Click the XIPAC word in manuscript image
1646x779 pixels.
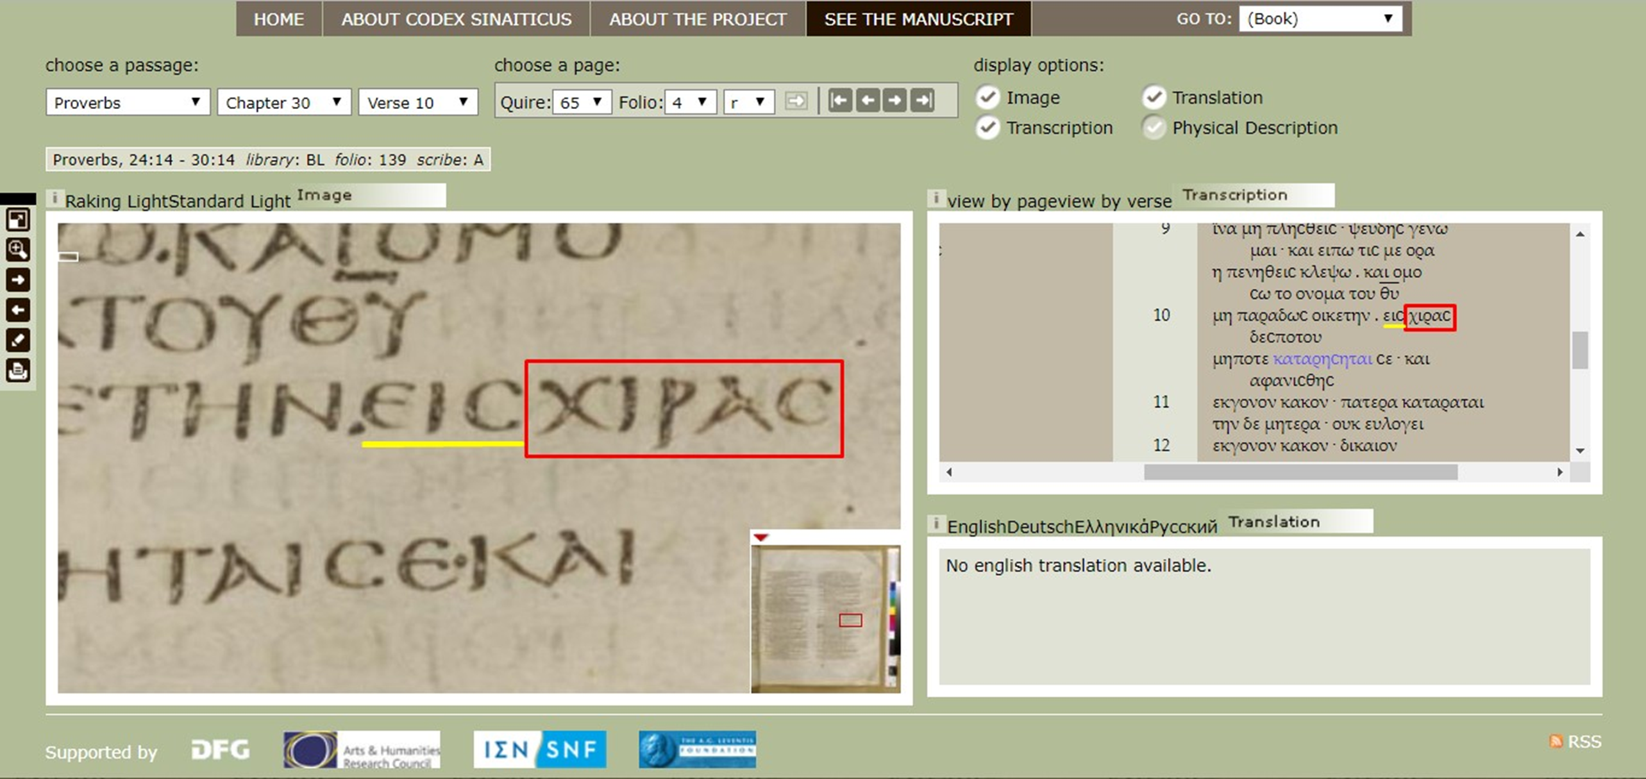tap(684, 409)
